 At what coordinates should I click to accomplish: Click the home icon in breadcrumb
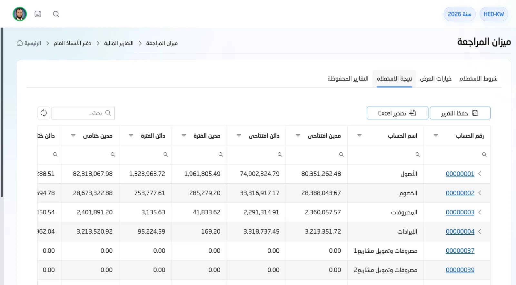click(x=20, y=43)
